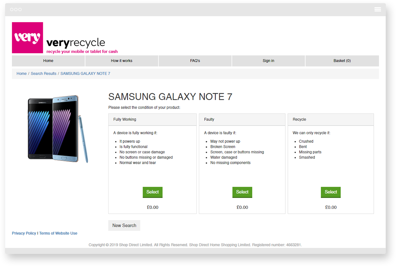Viewport: 396px width, 266px height.
Task: Click the veryrecycle site title
Action: pos(76,43)
